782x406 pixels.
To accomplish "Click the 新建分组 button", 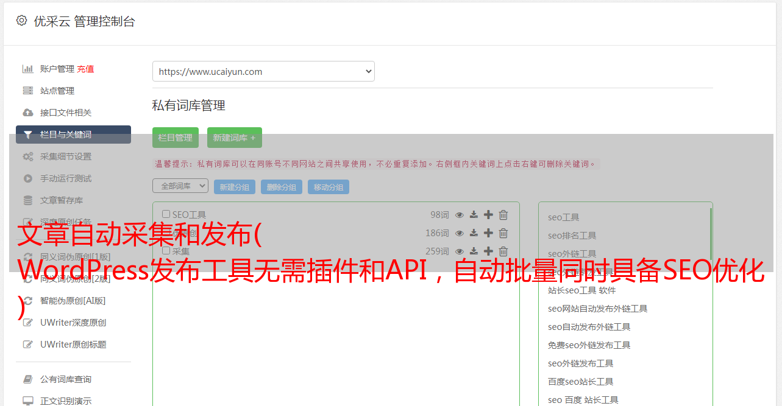I will pyautogui.click(x=235, y=187).
